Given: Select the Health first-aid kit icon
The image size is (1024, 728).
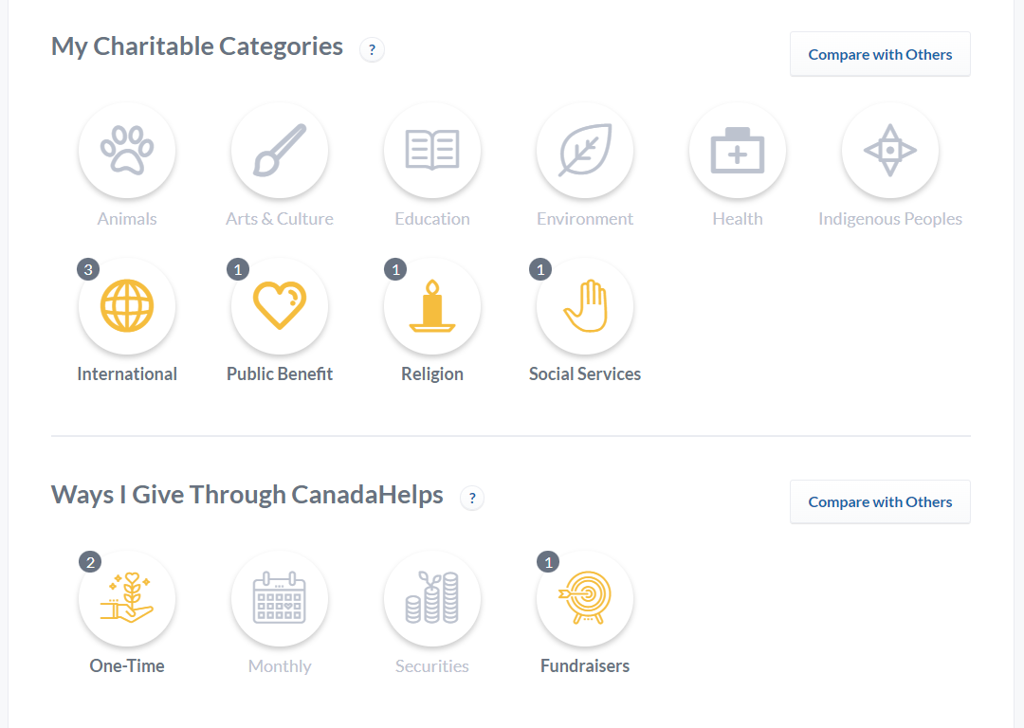Looking at the screenshot, I should tap(738, 150).
